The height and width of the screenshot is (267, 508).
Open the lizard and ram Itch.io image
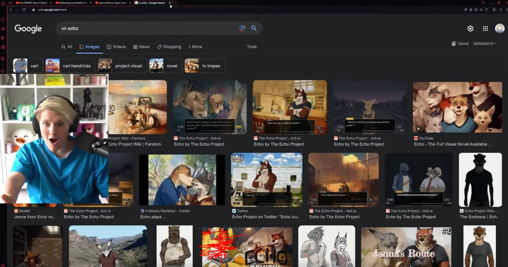(x=419, y=180)
